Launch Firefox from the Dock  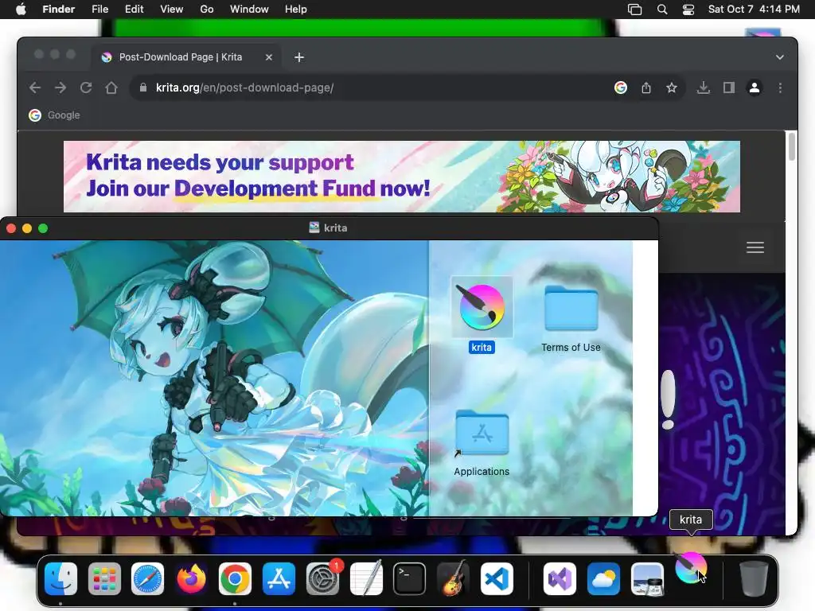click(x=191, y=578)
